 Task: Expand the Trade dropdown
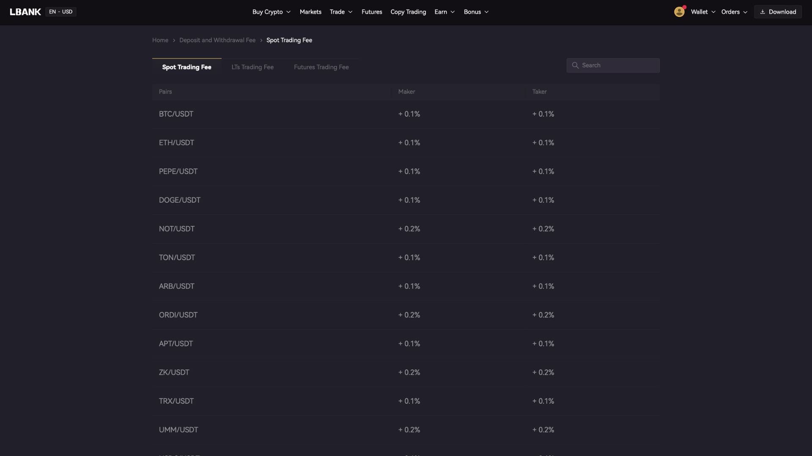(340, 11)
